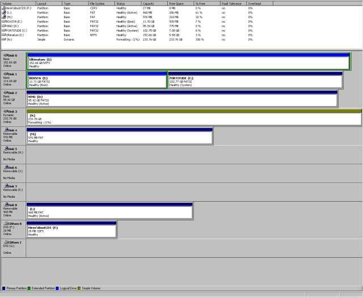Select the 233.76 GB formatting volume block

point(194,117)
